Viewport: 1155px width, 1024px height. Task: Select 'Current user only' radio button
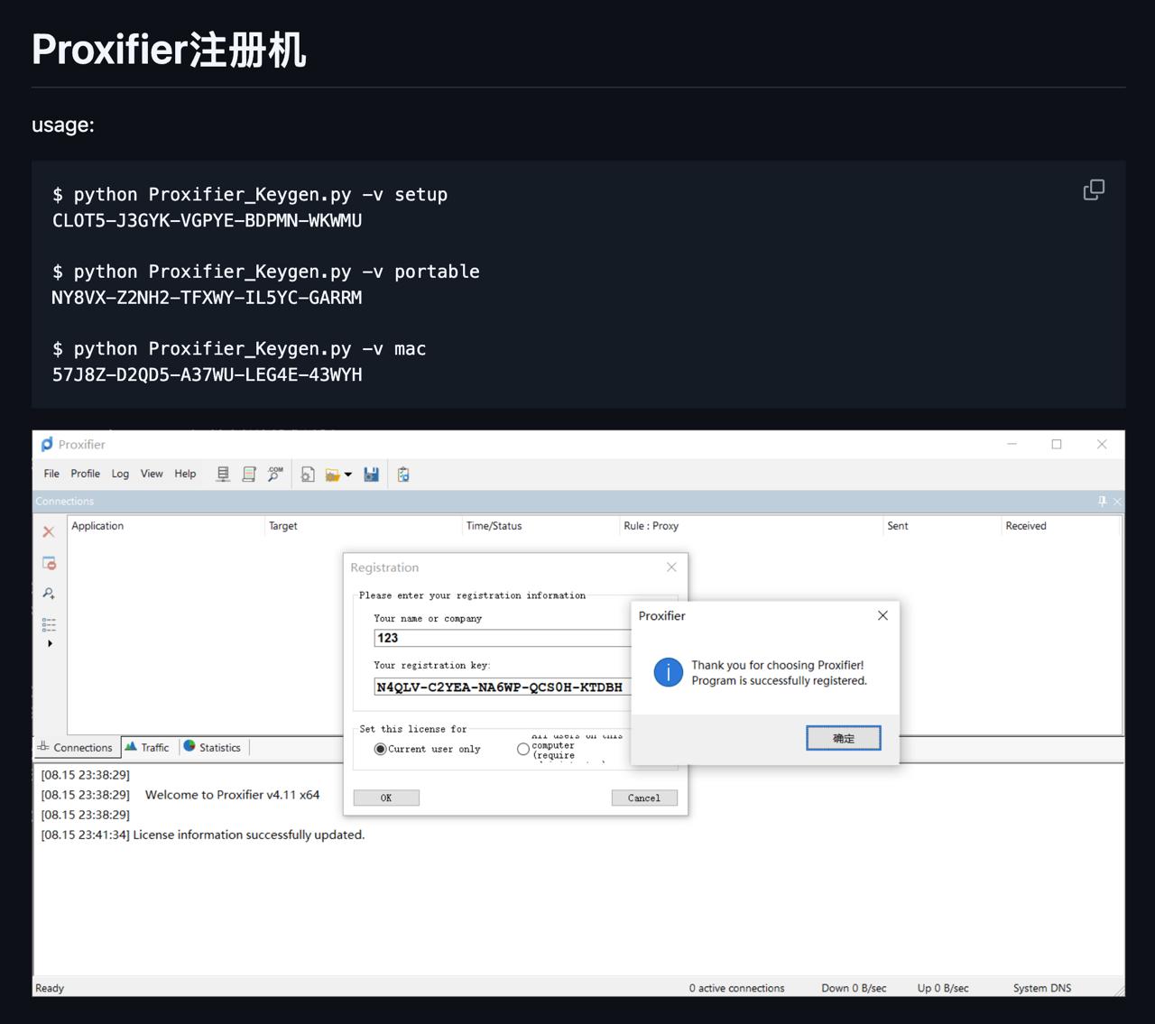click(x=381, y=749)
